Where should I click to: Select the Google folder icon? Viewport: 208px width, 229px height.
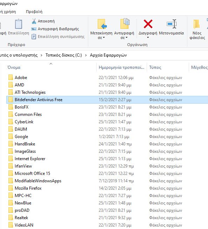(x=11, y=136)
